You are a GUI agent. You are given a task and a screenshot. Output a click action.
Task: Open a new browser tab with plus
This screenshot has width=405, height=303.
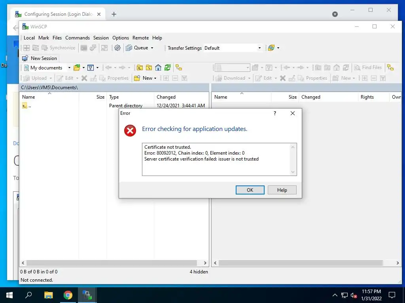tap(114, 14)
